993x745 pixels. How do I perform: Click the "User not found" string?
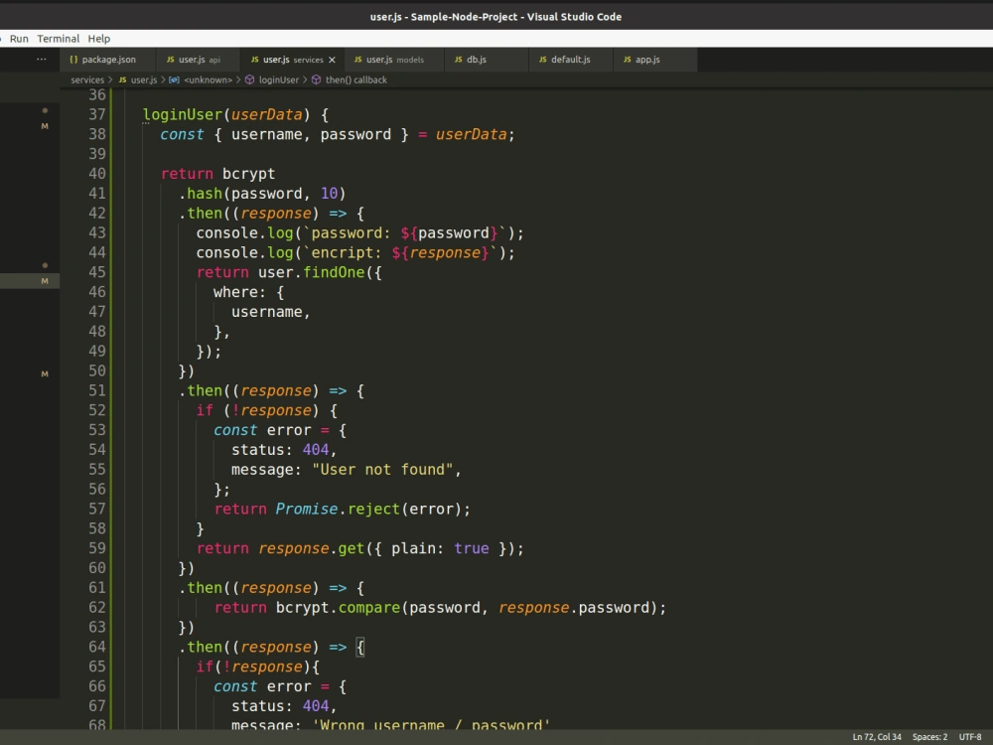382,470
